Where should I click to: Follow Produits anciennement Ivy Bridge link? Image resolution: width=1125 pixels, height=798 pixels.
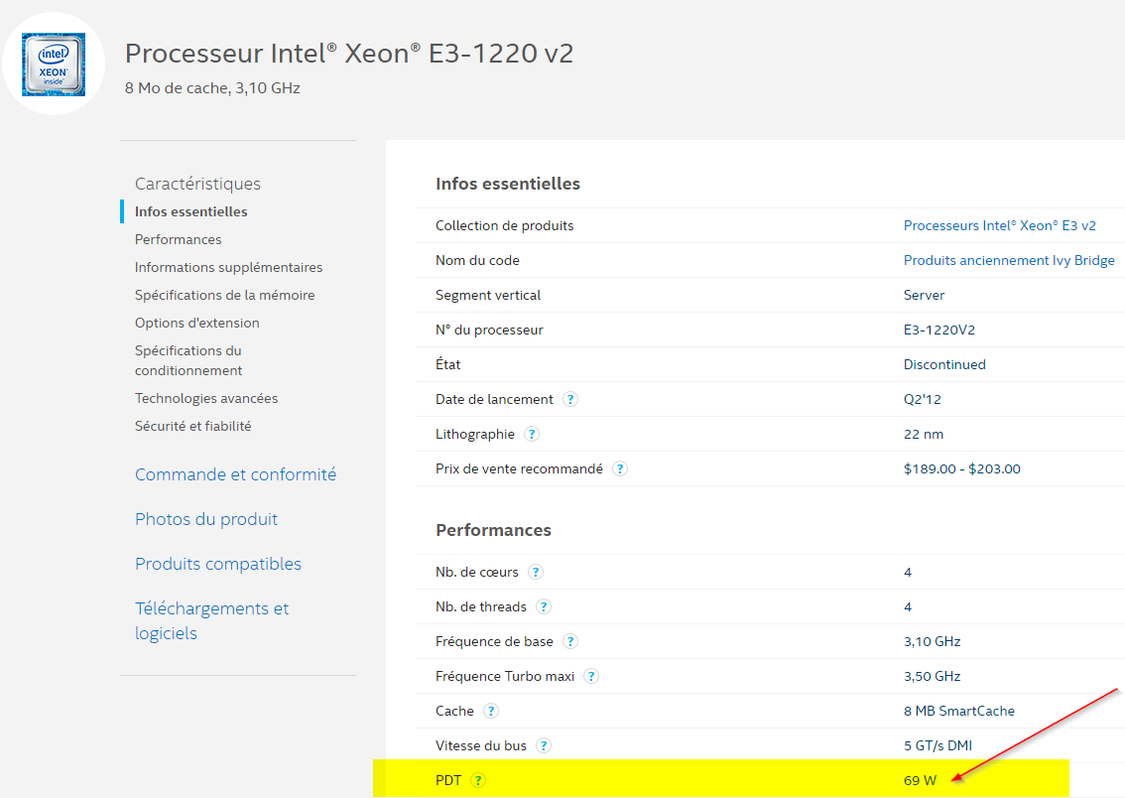pos(1009,260)
